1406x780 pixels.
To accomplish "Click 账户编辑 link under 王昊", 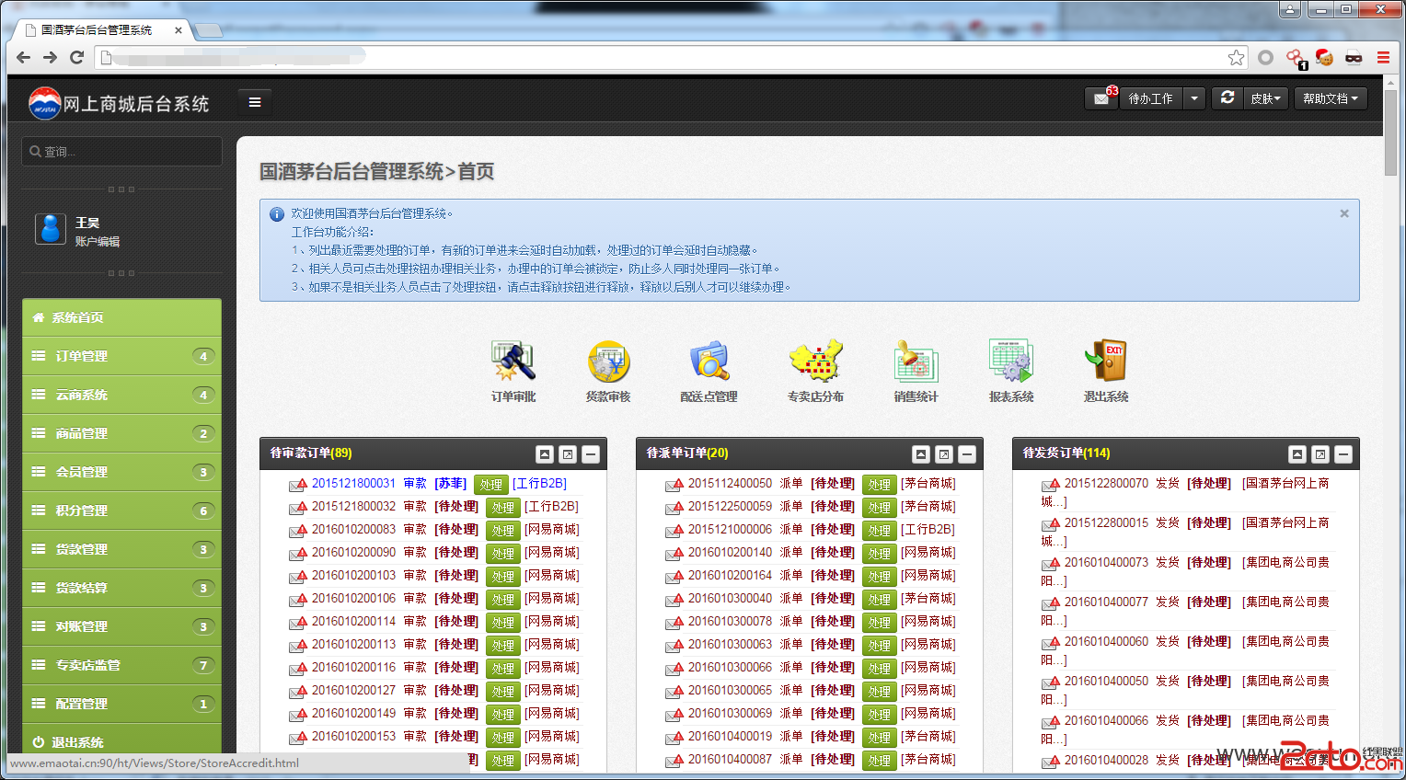I will (x=98, y=242).
